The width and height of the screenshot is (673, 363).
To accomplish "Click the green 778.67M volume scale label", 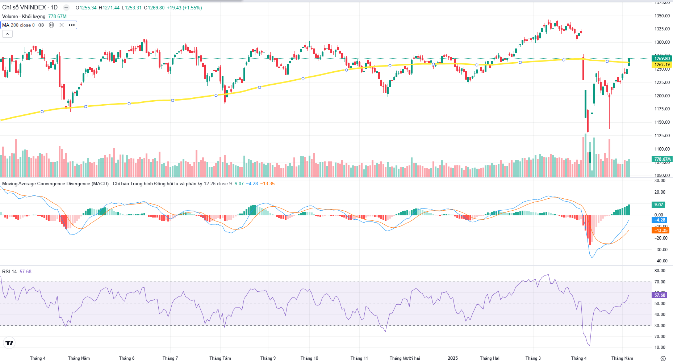I will pyautogui.click(x=662, y=159).
